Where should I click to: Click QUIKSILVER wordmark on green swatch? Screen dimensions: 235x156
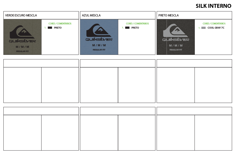(x=22, y=41)
